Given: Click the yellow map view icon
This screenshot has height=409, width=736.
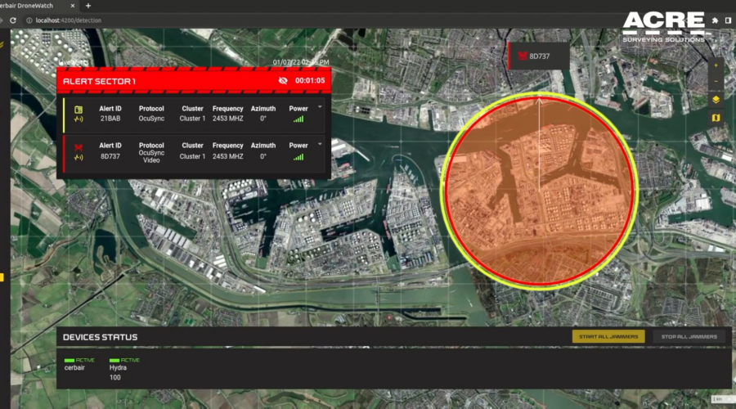Looking at the screenshot, I should click(716, 118).
